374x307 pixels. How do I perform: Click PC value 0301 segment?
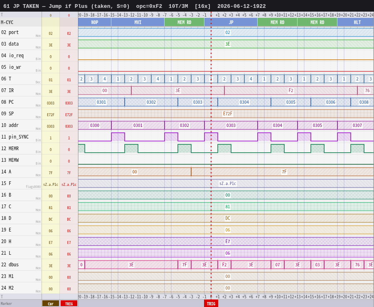[x=101, y=102]
